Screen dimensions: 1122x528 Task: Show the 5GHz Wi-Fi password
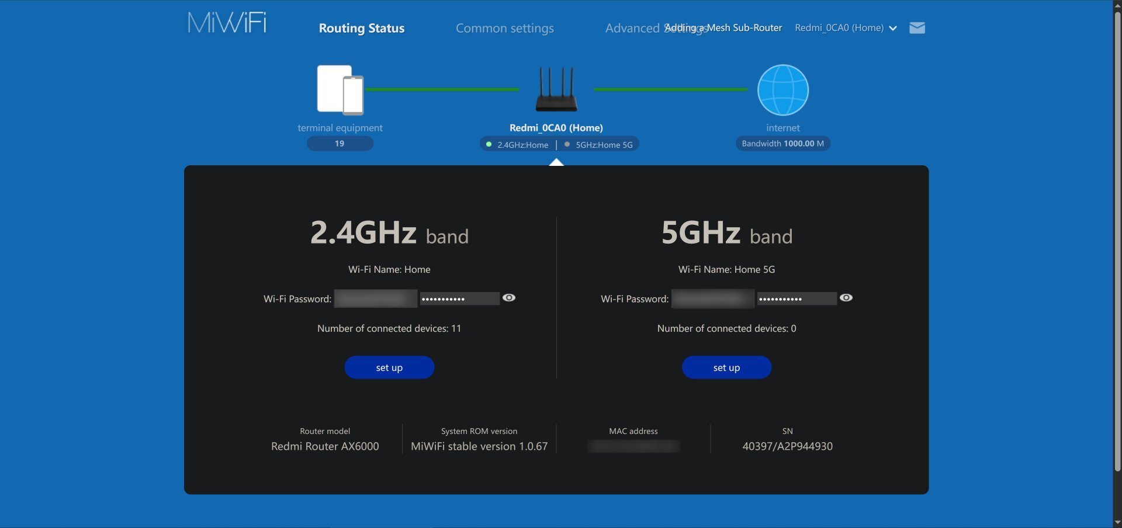click(846, 298)
